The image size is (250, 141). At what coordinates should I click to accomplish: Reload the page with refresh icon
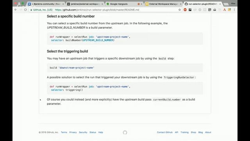click(25, 10)
